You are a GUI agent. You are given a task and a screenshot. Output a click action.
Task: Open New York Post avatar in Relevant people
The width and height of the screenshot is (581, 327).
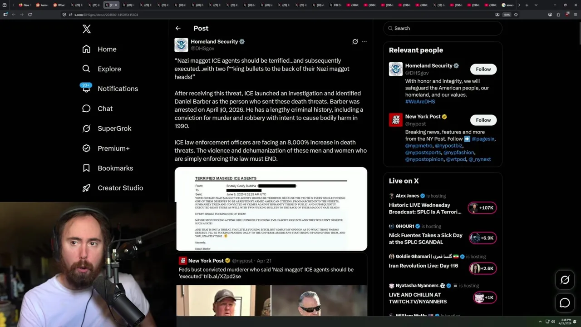pyautogui.click(x=396, y=120)
